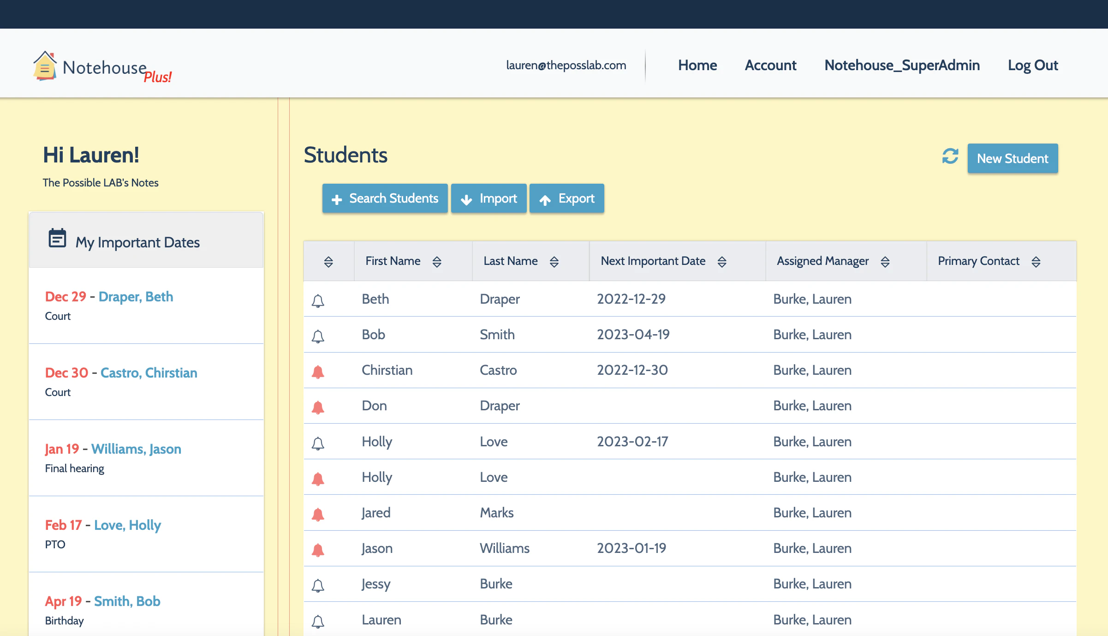Click the calendar icon beside My Important Dates
The width and height of the screenshot is (1108, 636).
point(57,238)
